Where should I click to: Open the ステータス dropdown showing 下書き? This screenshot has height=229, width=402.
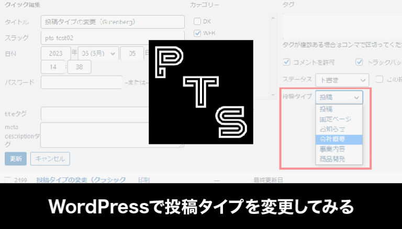(342, 80)
